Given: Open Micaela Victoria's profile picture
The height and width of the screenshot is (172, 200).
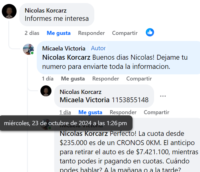Looking at the screenshot, I should coord(28,49).
